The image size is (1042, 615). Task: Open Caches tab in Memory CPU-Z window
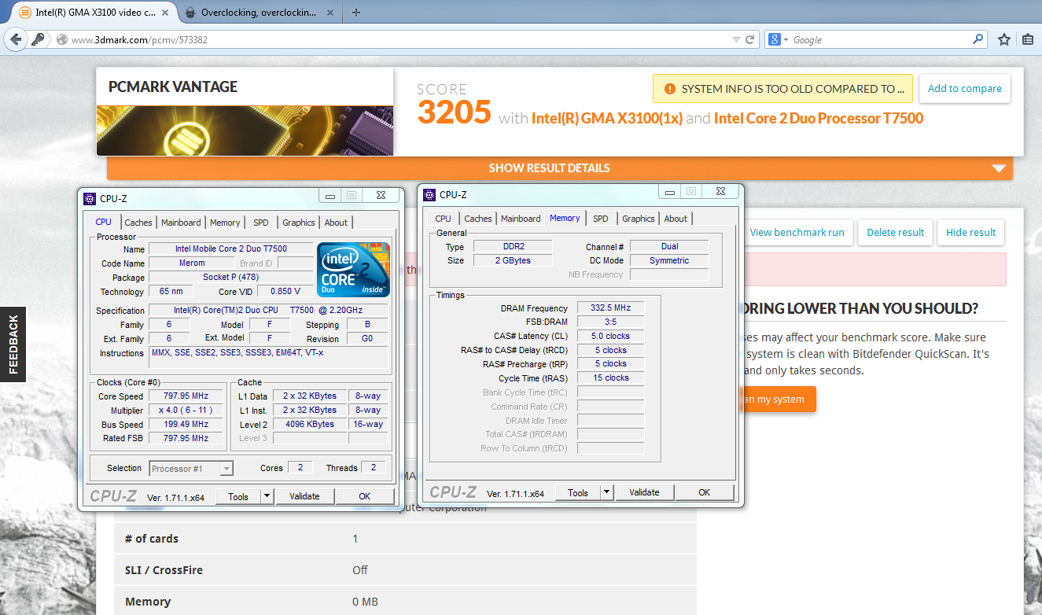478,219
